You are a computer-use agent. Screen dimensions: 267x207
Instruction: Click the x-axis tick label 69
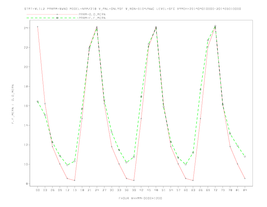coord(208,190)
